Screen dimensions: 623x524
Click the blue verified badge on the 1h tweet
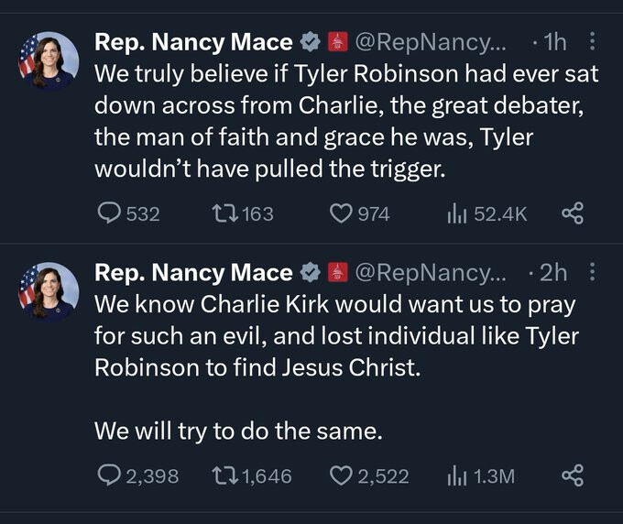(311, 41)
